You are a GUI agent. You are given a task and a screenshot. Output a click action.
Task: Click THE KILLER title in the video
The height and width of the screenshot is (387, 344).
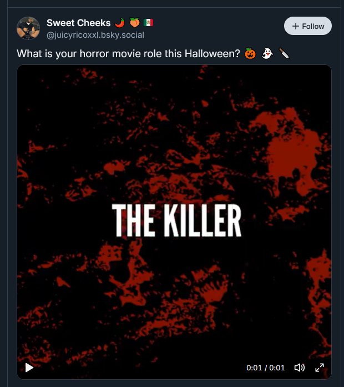pos(176,220)
